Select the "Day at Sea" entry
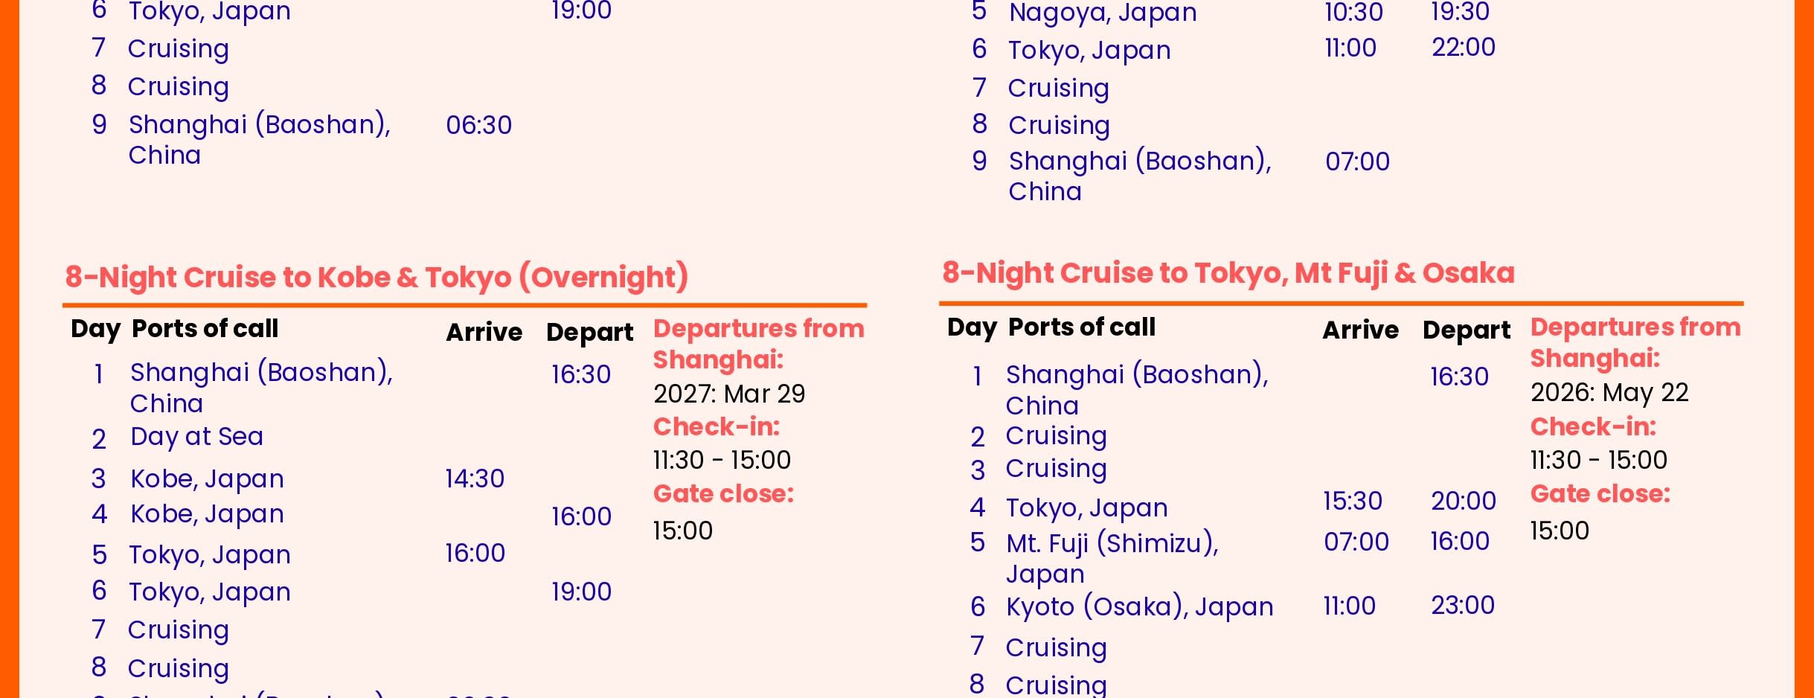The height and width of the screenshot is (698, 1814). (196, 436)
